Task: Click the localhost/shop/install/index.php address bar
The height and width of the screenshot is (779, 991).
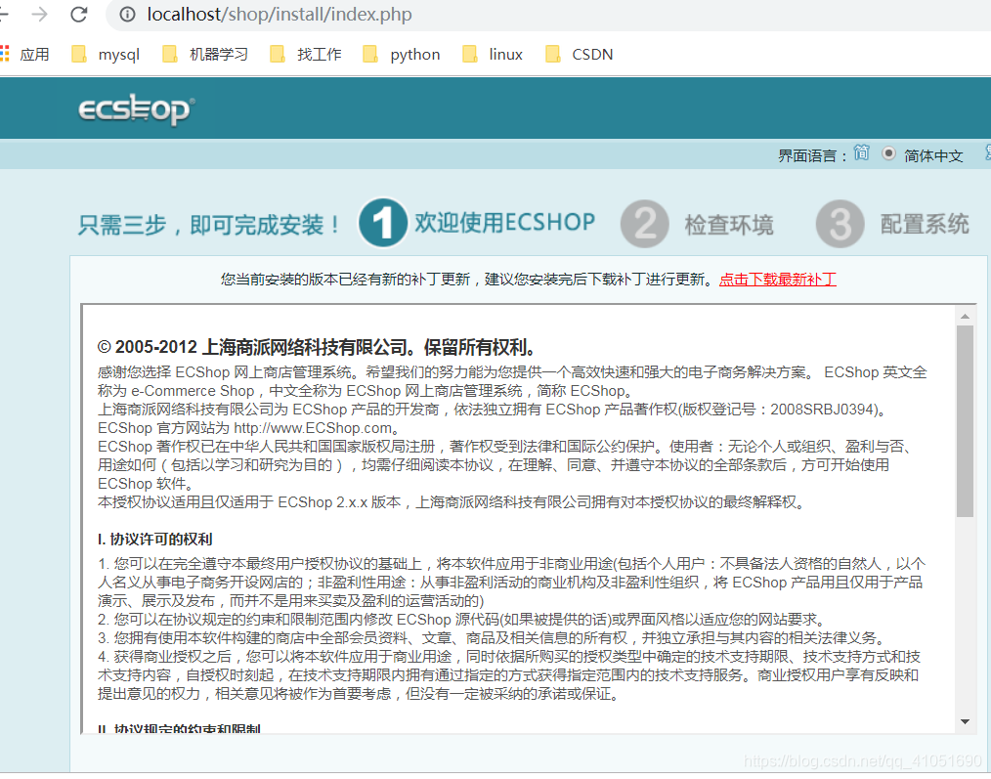Action: pyautogui.click(x=280, y=14)
